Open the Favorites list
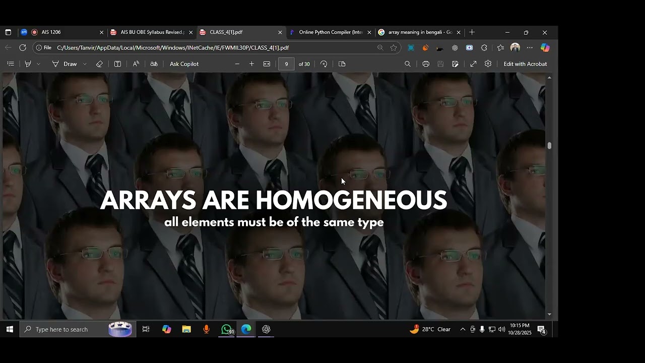 coord(500,47)
